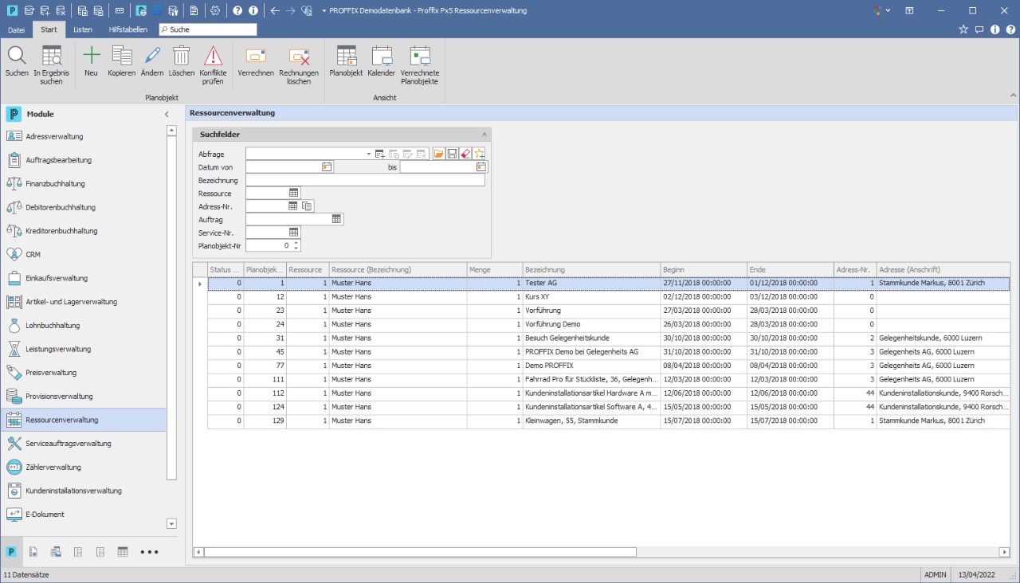Viewport: 1020px width, 583px height.
Task: Create a new Planobjekt with Neu
Action: click(x=92, y=56)
